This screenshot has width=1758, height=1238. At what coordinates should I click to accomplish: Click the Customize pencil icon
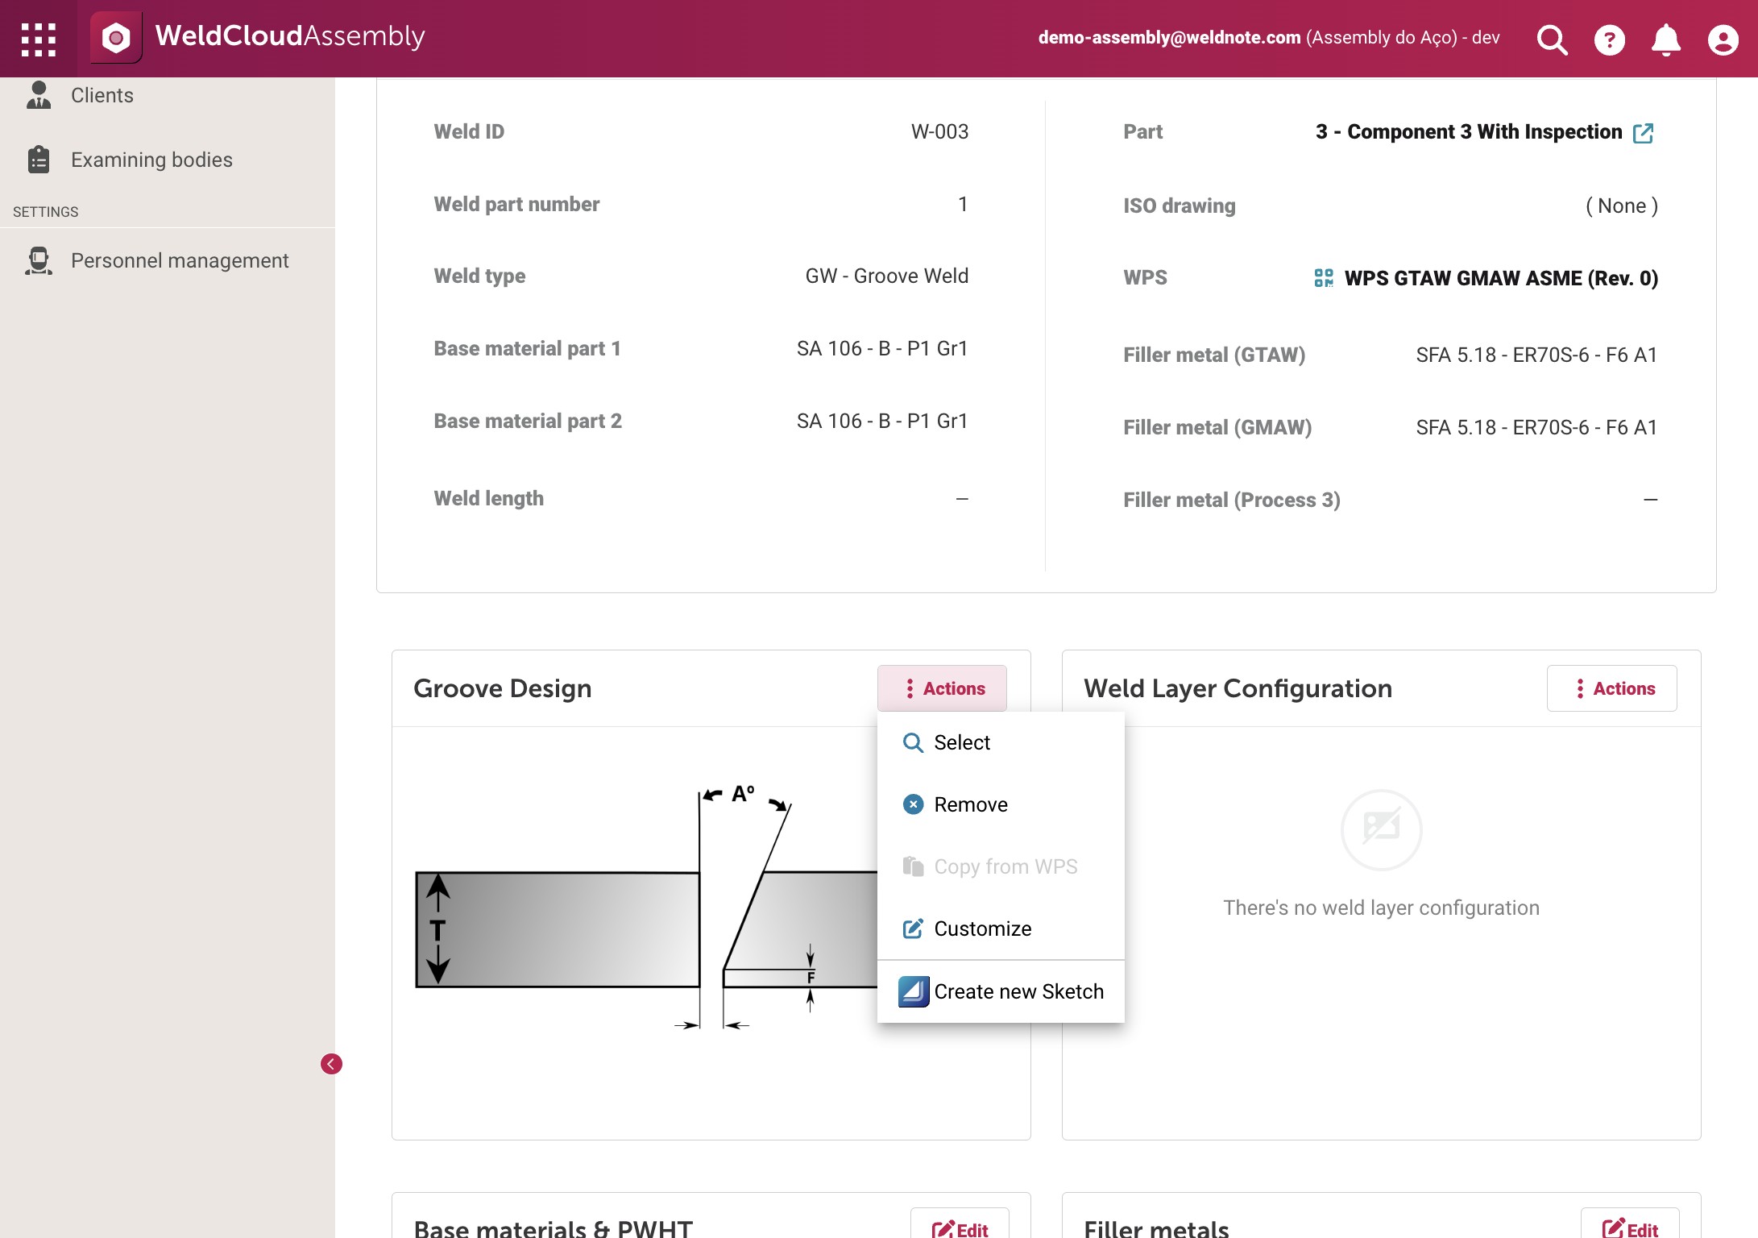tap(913, 928)
